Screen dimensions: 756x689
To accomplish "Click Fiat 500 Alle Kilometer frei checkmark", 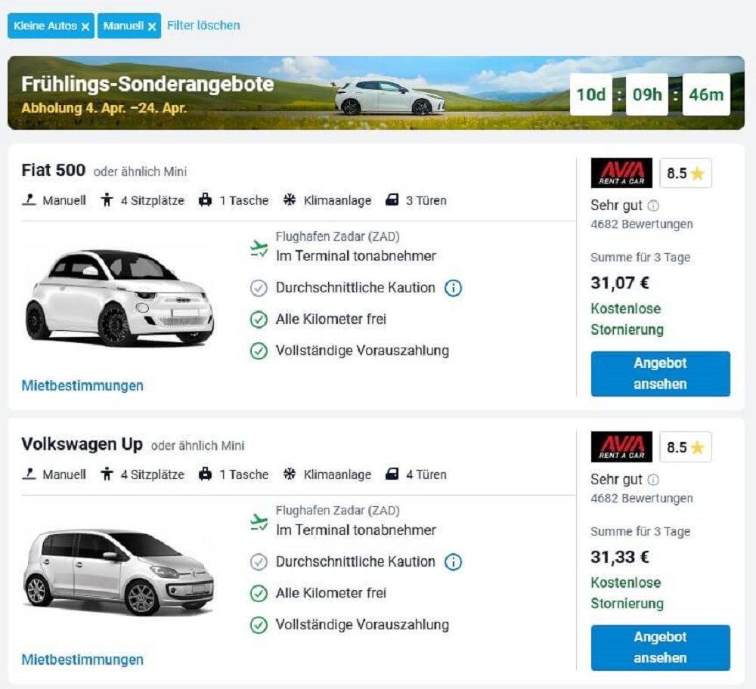I will [x=259, y=320].
